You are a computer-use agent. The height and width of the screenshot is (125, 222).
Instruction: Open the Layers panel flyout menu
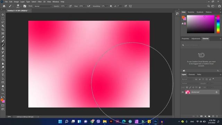coord(221,75)
